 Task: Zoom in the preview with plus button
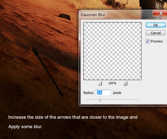(x=125, y=83)
